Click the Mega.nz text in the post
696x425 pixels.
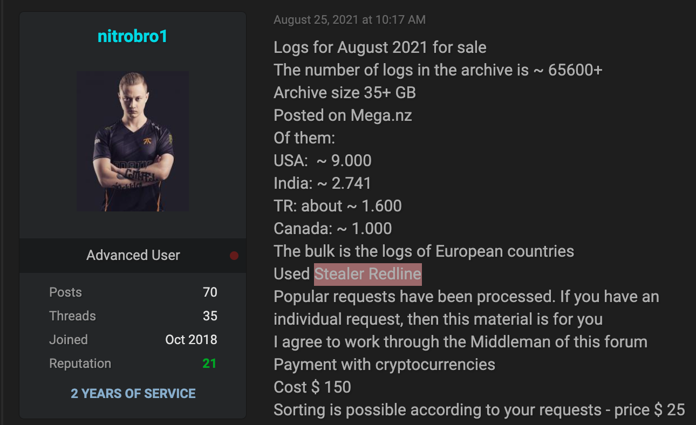tap(381, 115)
